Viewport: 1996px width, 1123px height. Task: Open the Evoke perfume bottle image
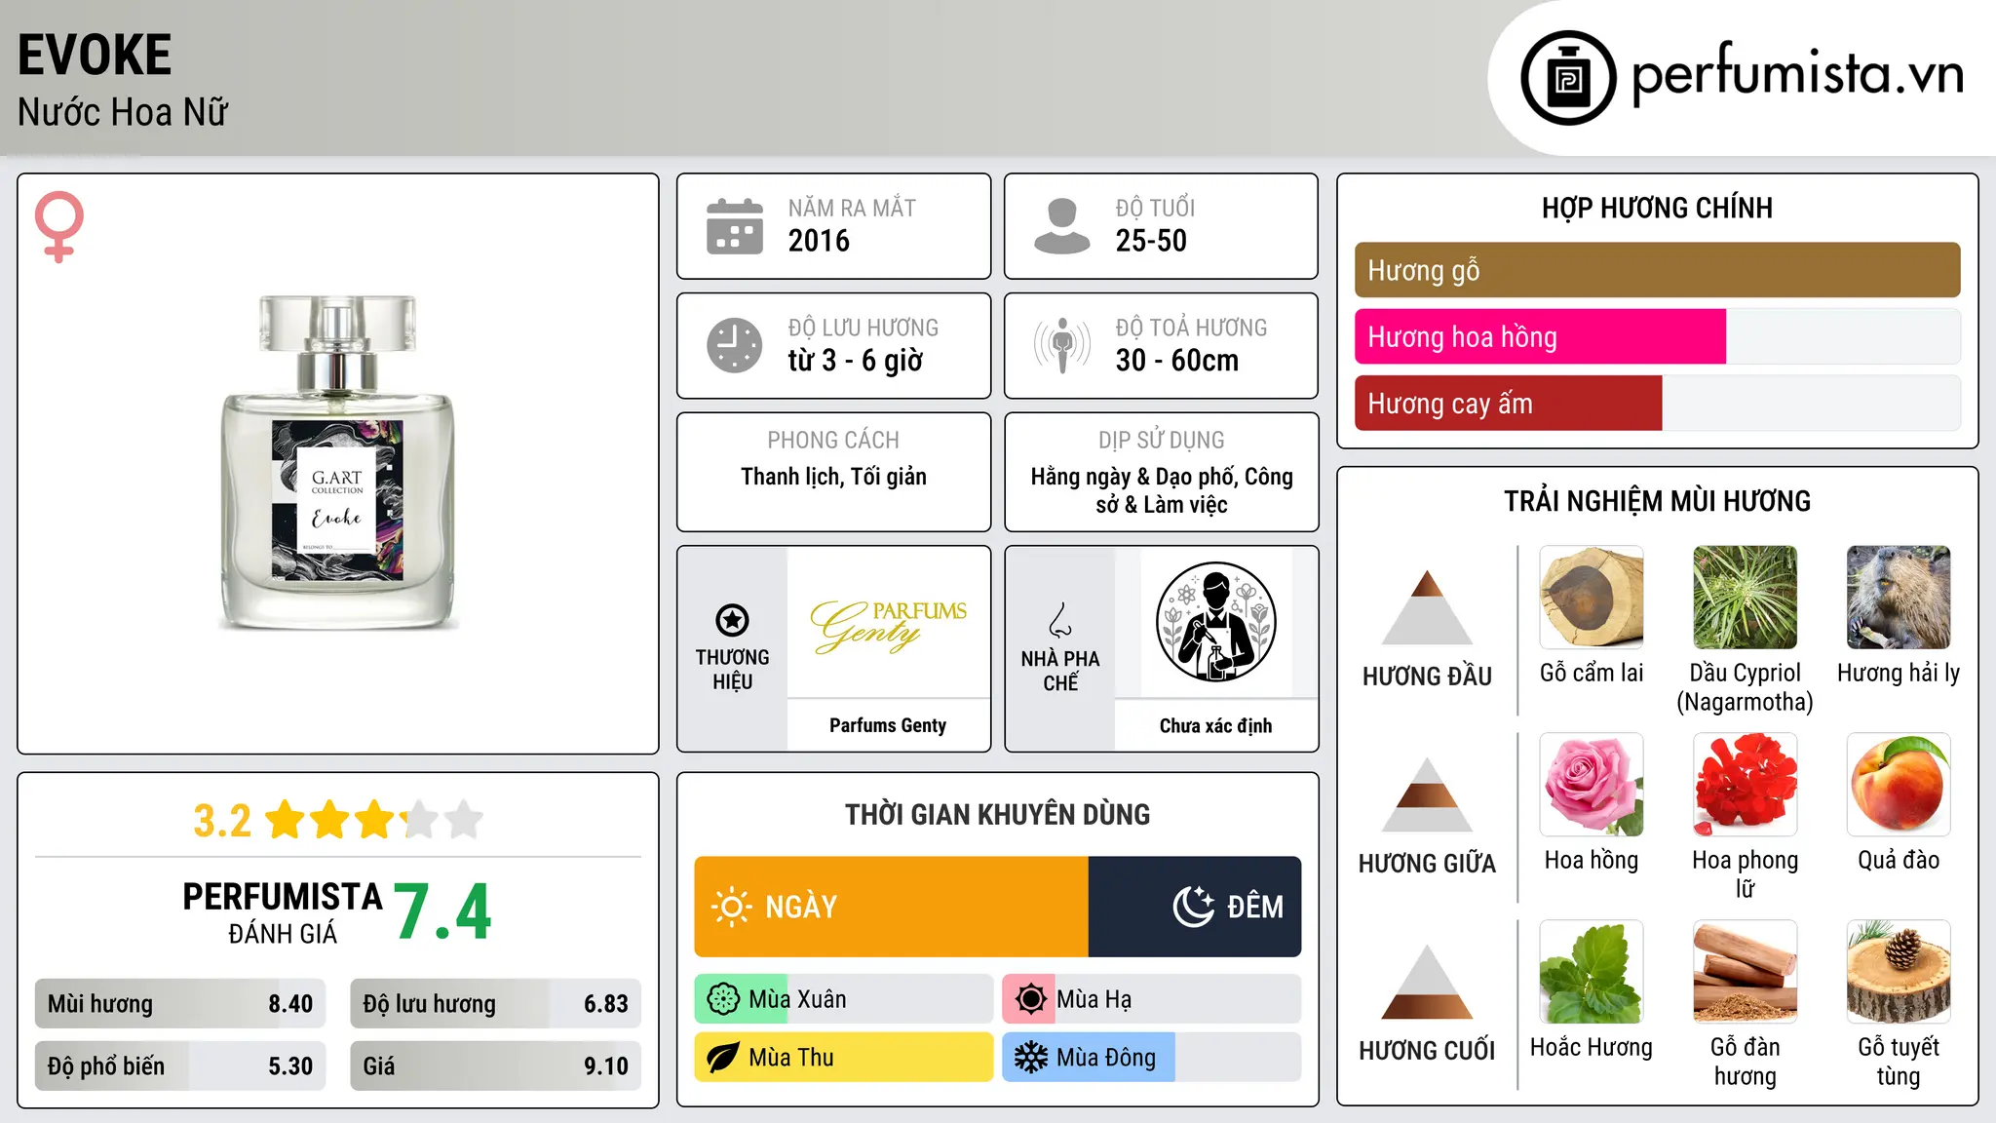pos(338,463)
